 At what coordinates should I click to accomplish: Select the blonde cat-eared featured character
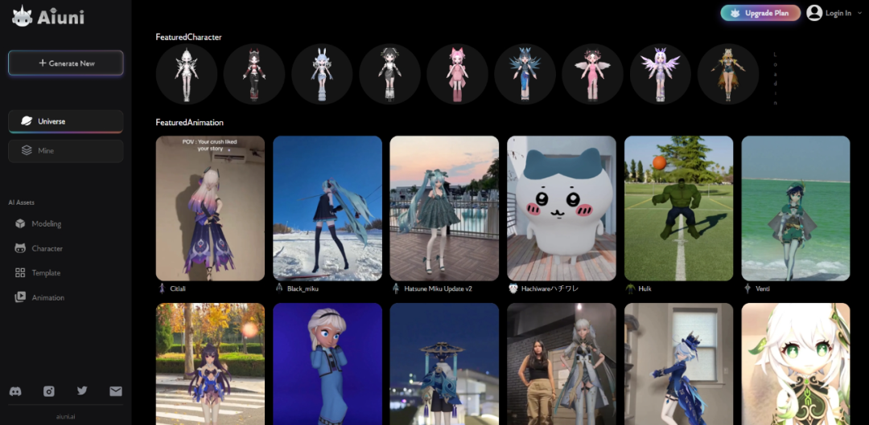(x=727, y=74)
